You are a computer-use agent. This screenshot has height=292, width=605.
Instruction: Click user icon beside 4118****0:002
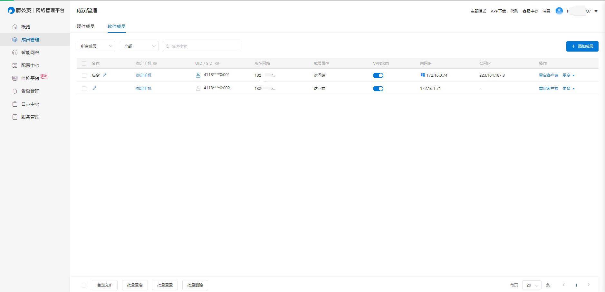198,88
